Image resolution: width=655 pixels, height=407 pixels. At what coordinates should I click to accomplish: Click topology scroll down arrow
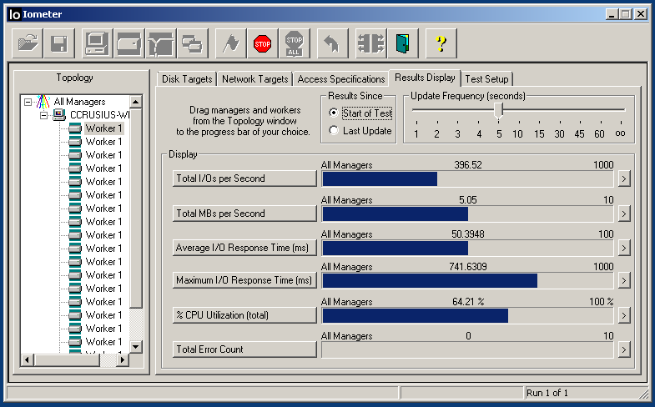click(x=136, y=346)
